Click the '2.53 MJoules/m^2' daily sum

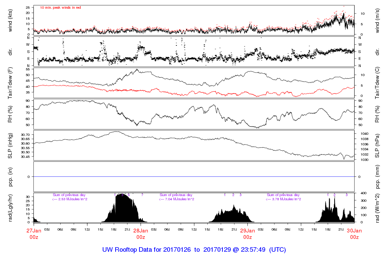coord(73,199)
